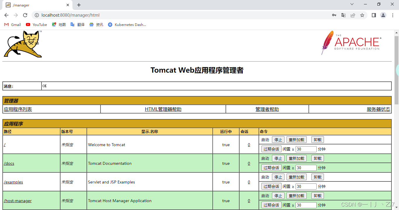
Task: Open the 管理者帮助 link
Action: pos(267,109)
